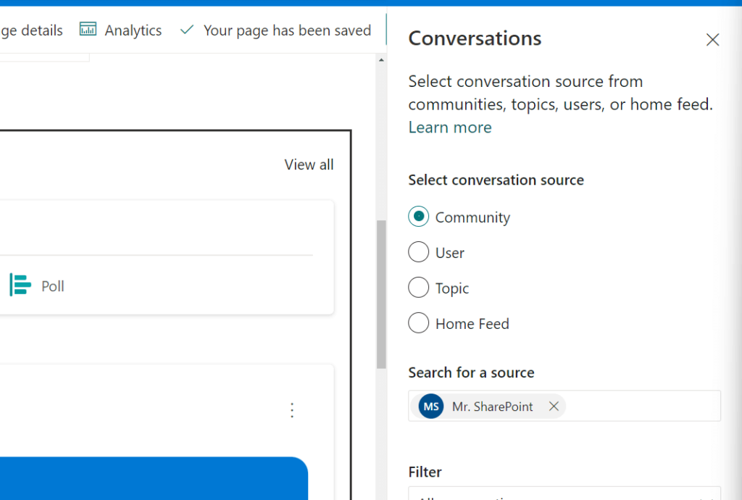Select the Community radio button
The height and width of the screenshot is (500, 742).
(x=418, y=217)
